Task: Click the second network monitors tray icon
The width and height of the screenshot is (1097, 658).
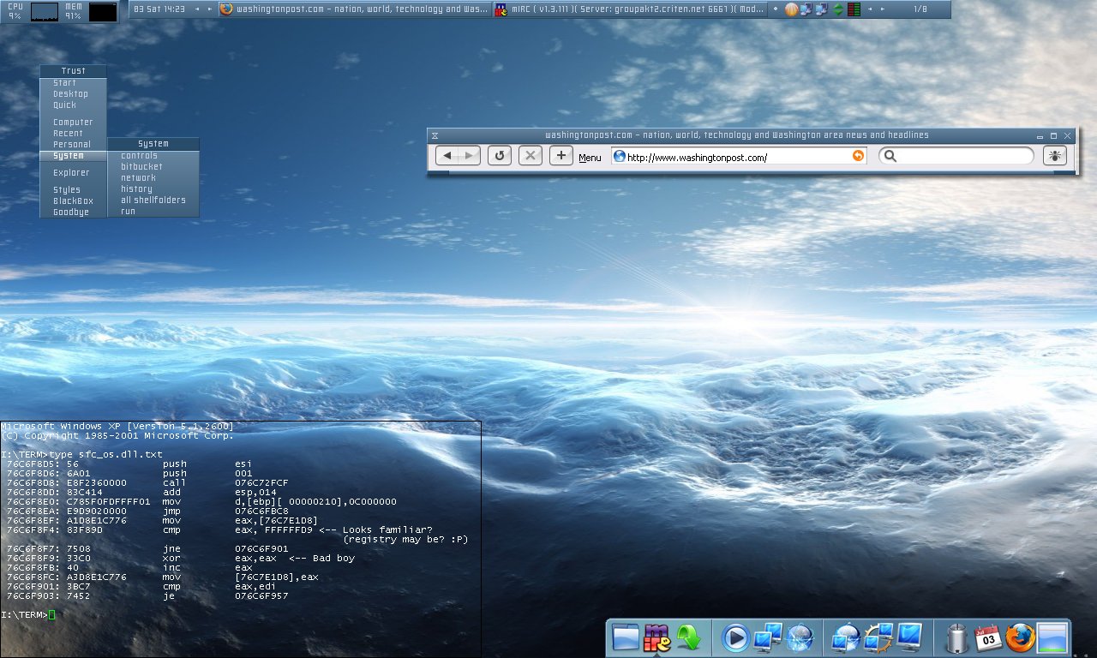Action: (821, 9)
